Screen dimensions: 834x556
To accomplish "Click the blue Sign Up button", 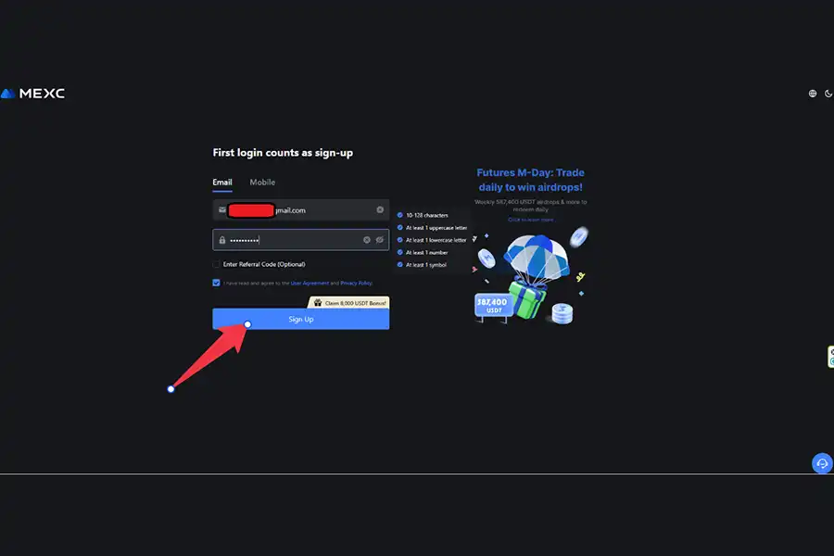I will click(x=301, y=319).
